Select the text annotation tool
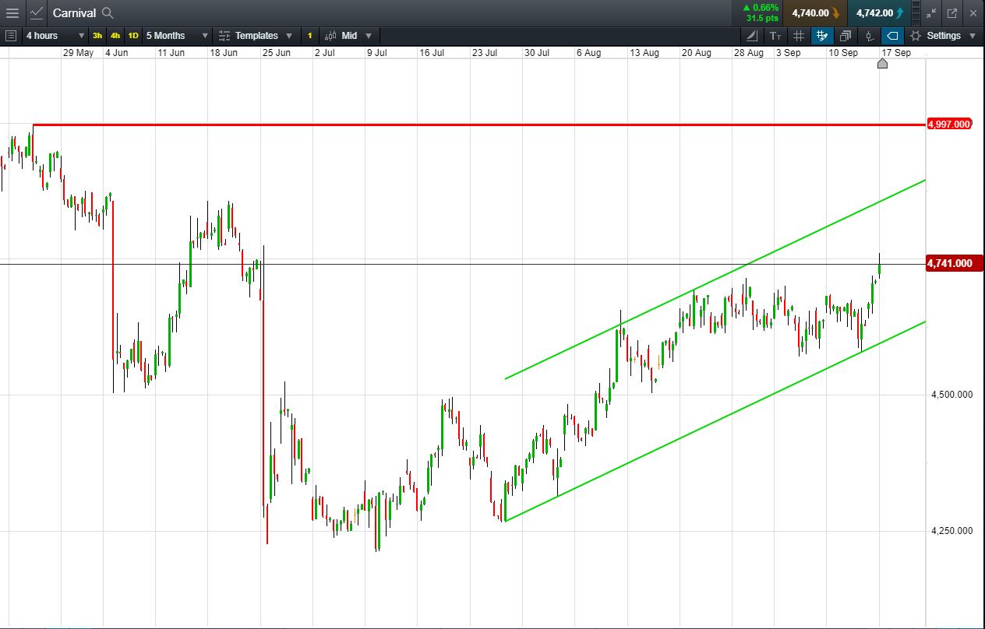The image size is (985, 629). pyautogui.click(x=775, y=36)
